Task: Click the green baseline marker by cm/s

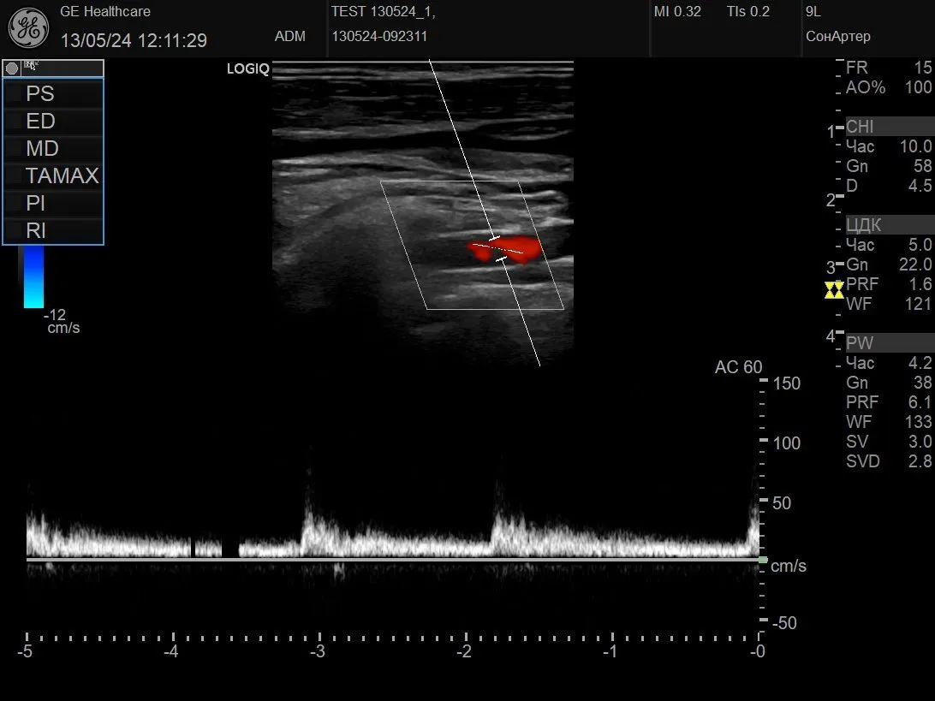Action: coord(762,560)
